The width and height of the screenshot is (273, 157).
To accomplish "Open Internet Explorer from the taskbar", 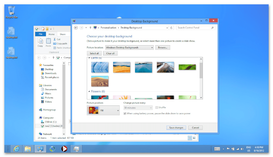I will pos(17,149).
